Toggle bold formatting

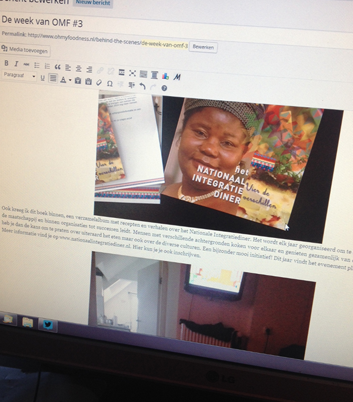click(x=6, y=63)
